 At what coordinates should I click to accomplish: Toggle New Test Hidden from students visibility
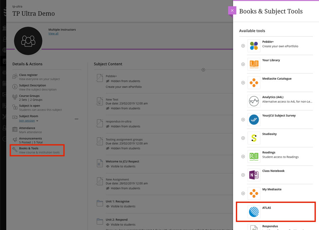pyautogui.click(x=123, y=108)
